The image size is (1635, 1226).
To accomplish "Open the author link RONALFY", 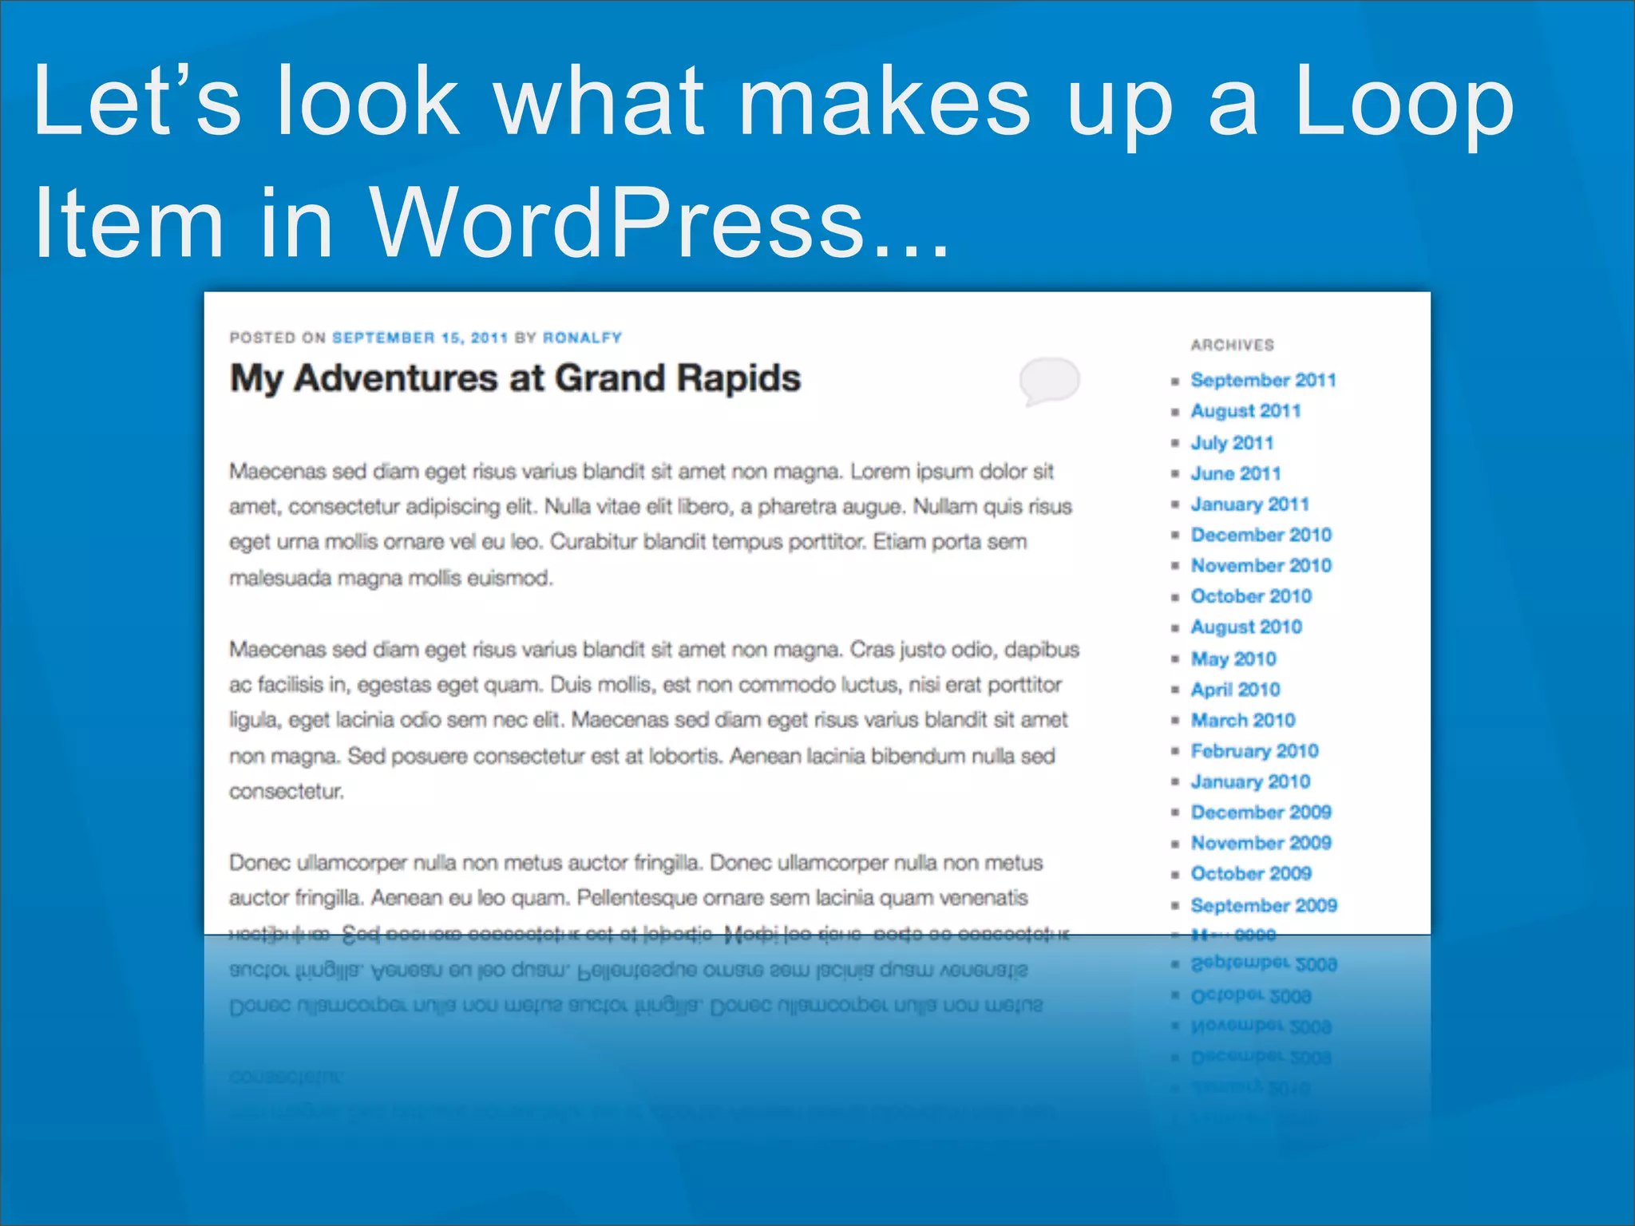I will click(x=582, y=338).
